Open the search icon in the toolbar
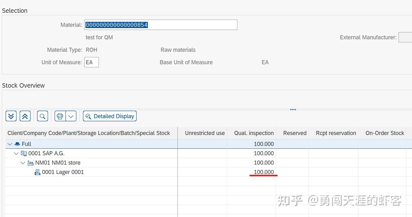412x217 pixels. [x=42, y=116]
